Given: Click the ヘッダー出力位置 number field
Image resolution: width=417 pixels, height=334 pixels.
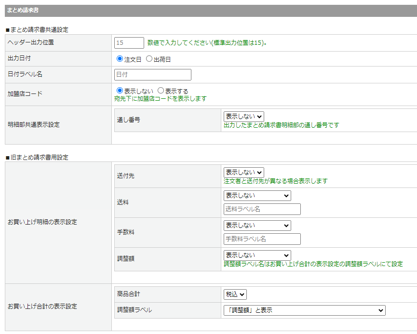Looking at the screenshot, I should (129, 43).
